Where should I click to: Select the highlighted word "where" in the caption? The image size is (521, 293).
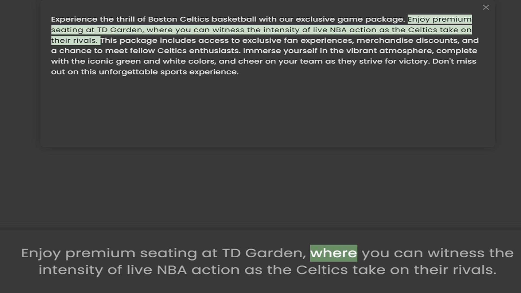coord(333,253)
